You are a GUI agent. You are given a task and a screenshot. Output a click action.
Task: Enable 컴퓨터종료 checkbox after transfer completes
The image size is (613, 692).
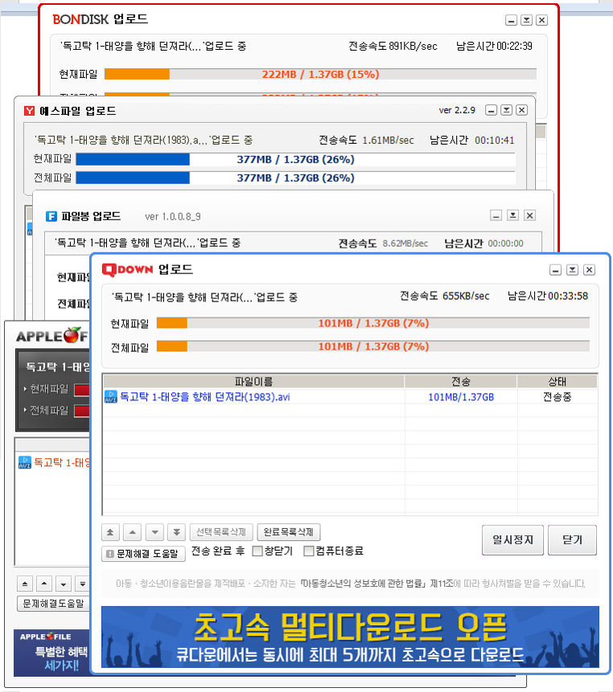pos(309,551)
